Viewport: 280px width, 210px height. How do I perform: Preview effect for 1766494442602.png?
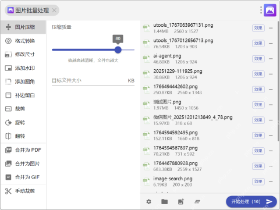click(258, 89)
